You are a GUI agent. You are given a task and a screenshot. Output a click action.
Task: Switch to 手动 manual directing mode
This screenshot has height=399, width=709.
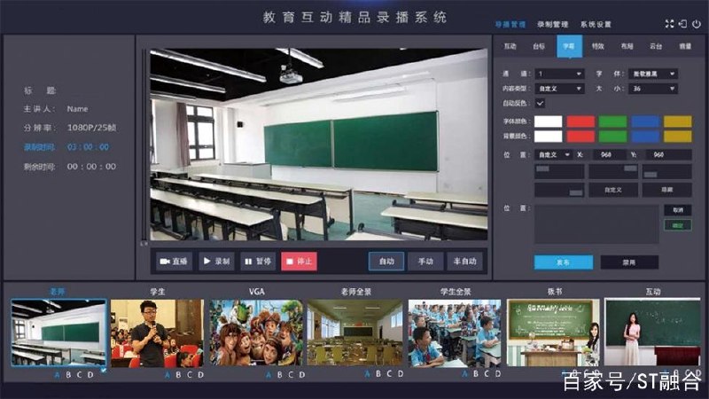coord(425,262)
